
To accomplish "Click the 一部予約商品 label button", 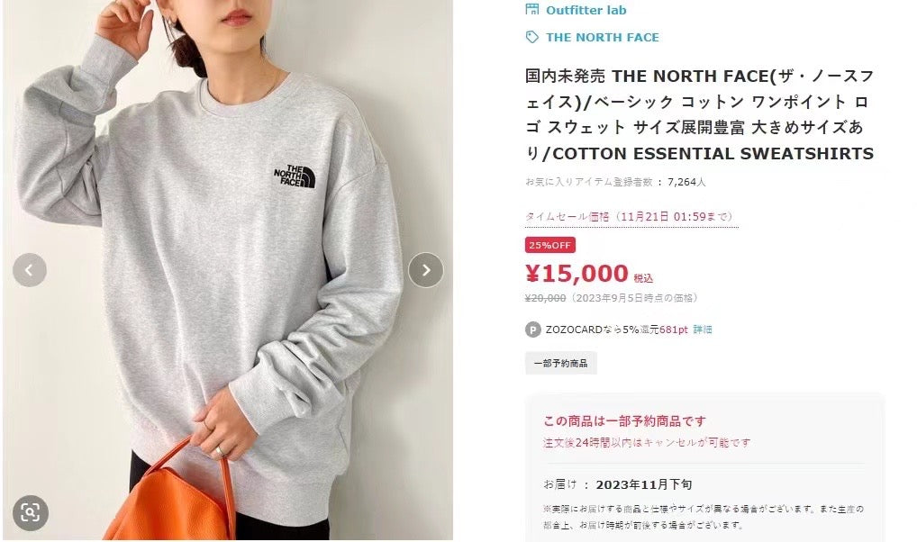I will click(561, 363).
